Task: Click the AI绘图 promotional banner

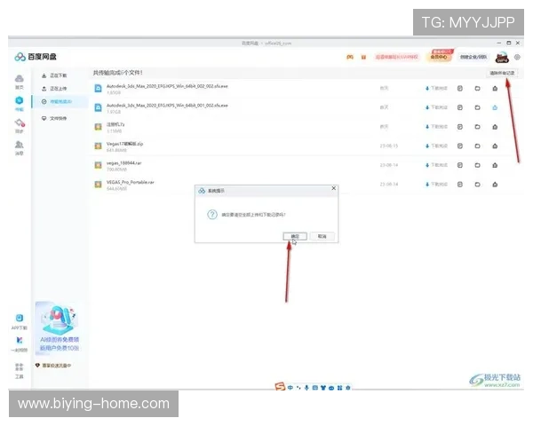Action: [x=60, y=328]
